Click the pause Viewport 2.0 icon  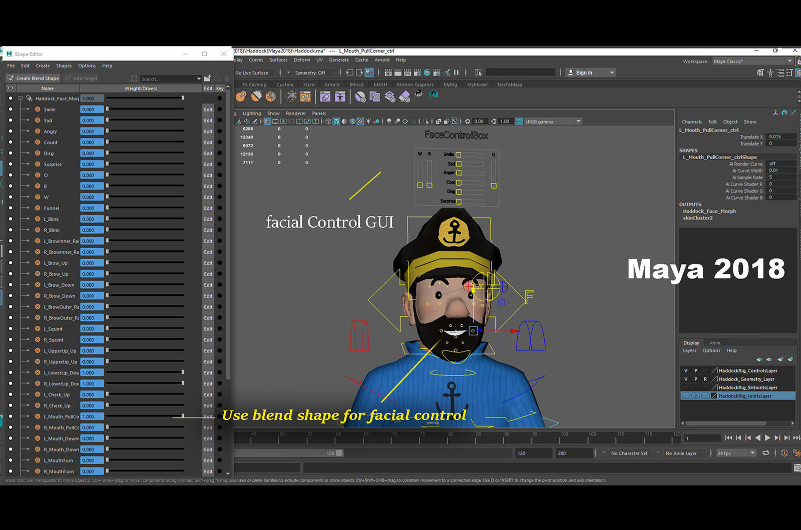456,72
